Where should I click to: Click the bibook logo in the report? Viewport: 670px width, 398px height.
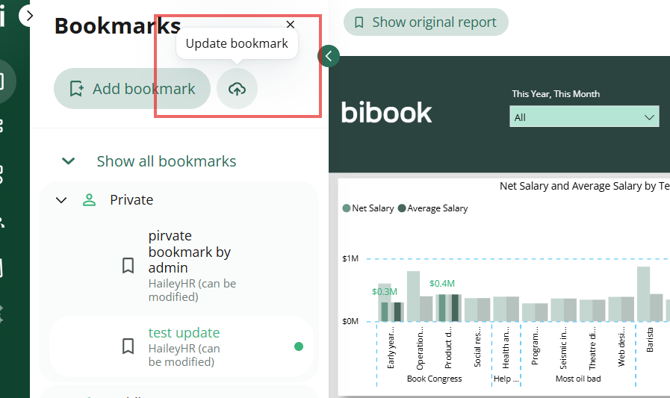pyautogui.click(x=387, y=113)
